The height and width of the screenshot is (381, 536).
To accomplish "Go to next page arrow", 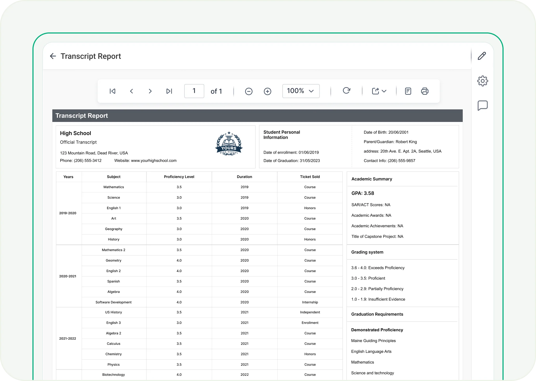I will pyautogui.click(x=150, y=91).
